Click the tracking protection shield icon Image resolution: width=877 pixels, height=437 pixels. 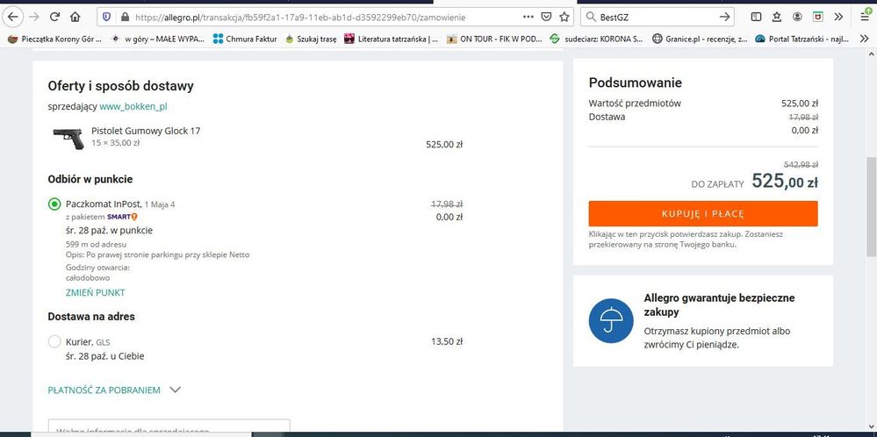[x=106, y=17]
